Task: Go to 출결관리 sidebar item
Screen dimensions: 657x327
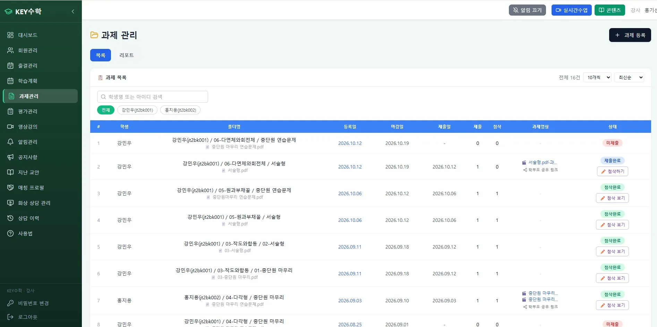Action: coord(41,66)
